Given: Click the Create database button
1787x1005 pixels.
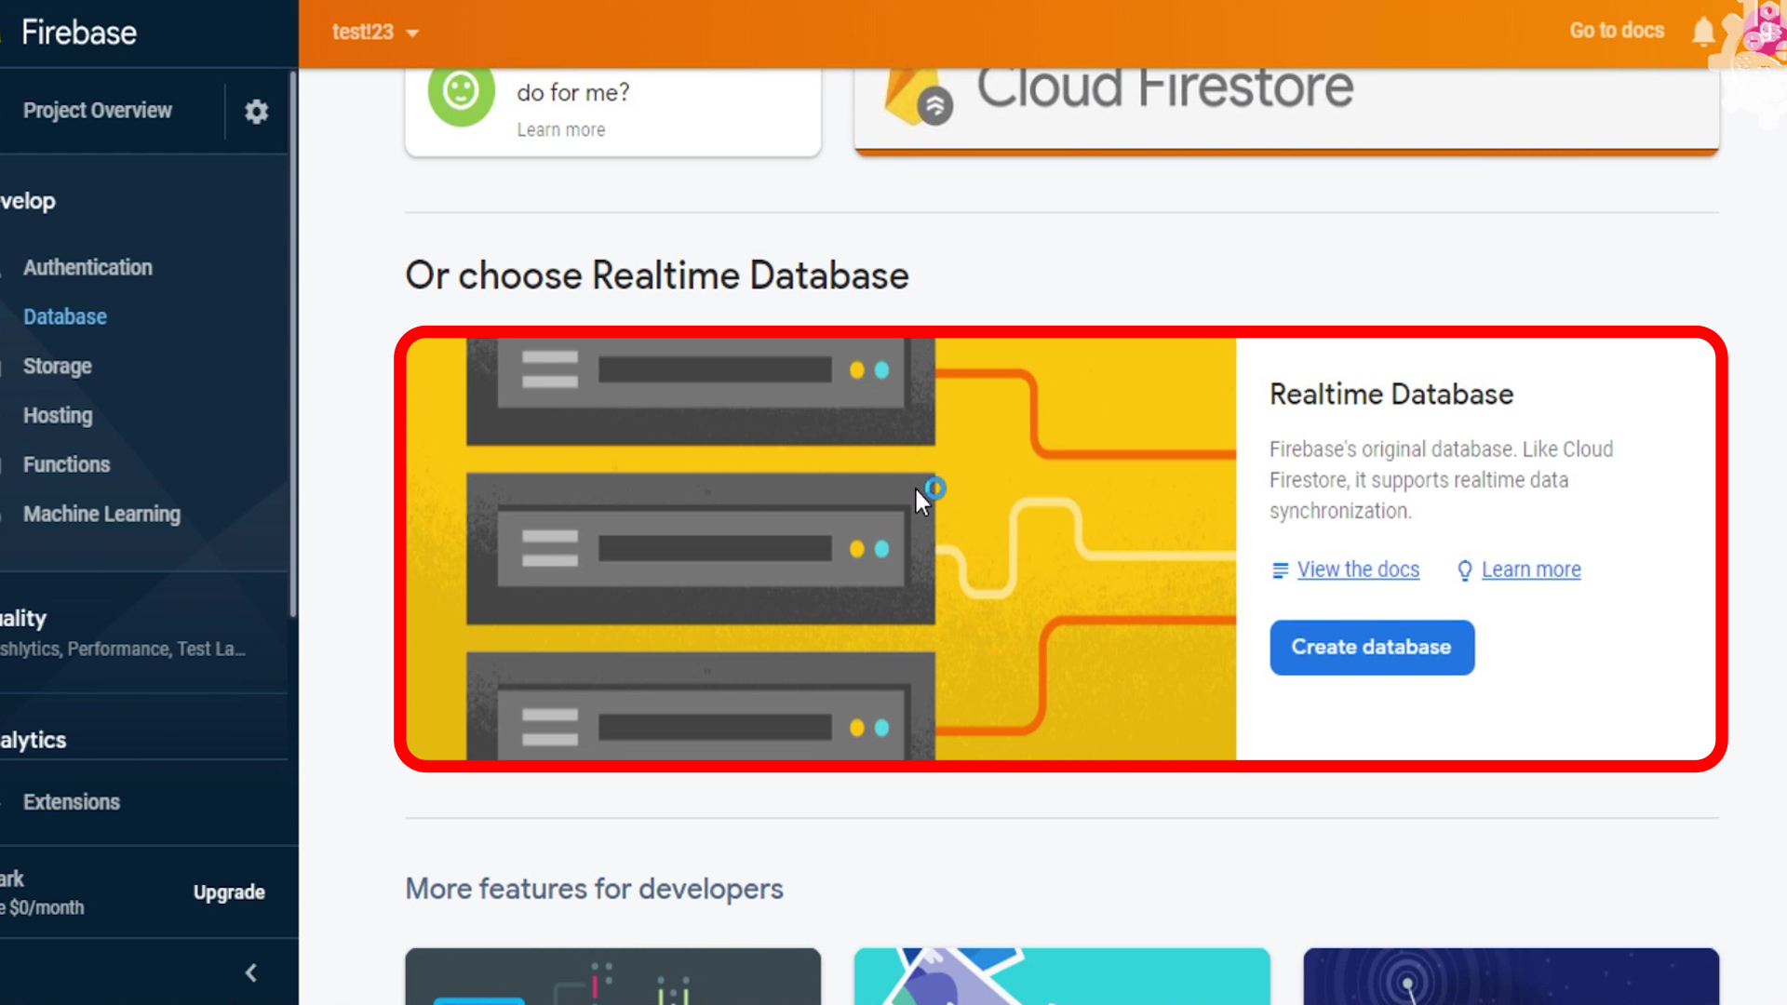Looking at the screenshot, I should tap(1371, 648).
